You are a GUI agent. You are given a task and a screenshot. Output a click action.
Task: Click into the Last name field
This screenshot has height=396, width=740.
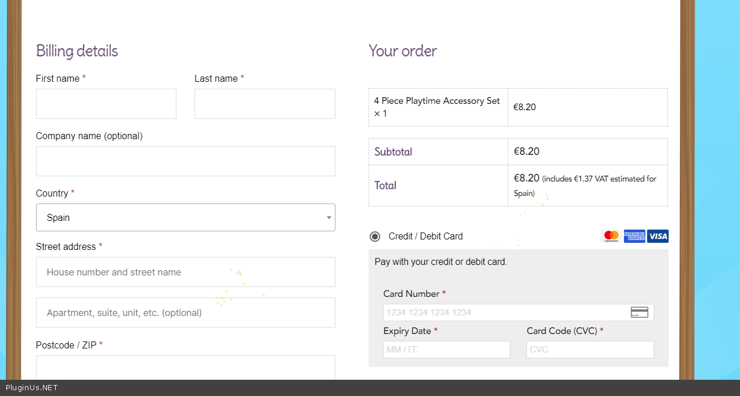265,104
